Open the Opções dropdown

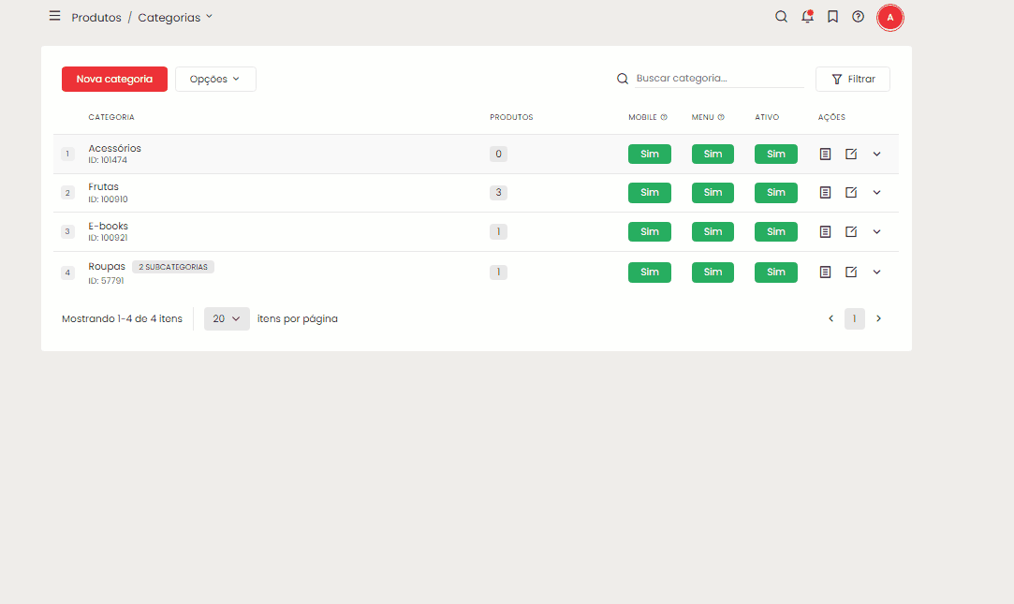(215, 80)
